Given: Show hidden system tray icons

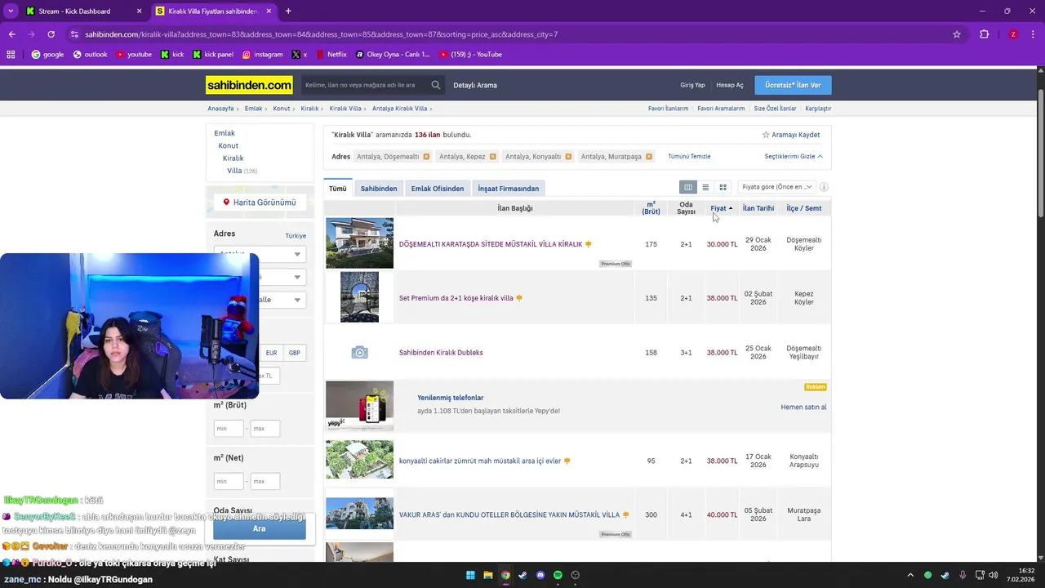Looking at the screenshot, I should 910,575.
